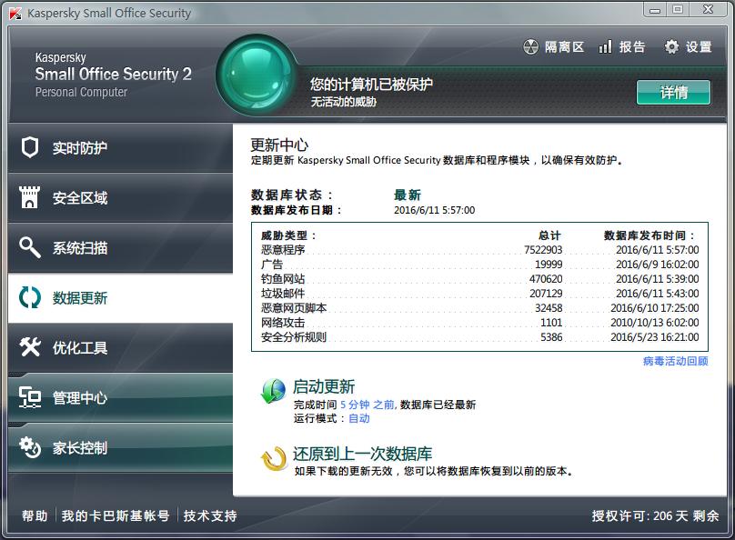Image resolution: width=735 pixels, height=540 pixels.
Task: Open 设置 settings
Action: [688, 47]
